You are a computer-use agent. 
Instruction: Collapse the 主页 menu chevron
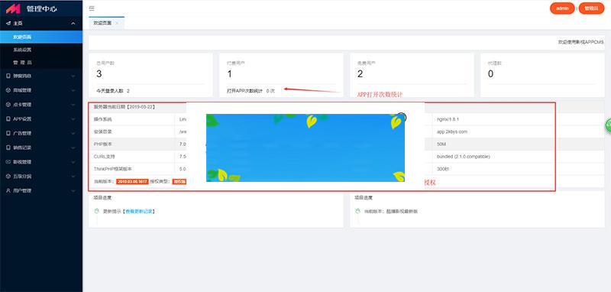[x=73, y=24]
